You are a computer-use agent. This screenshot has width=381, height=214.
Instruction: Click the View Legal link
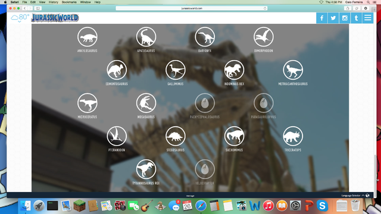coord(190,196)
